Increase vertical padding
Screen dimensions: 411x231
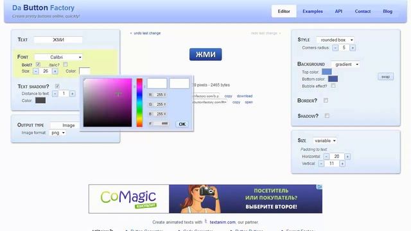click(342, 164)
